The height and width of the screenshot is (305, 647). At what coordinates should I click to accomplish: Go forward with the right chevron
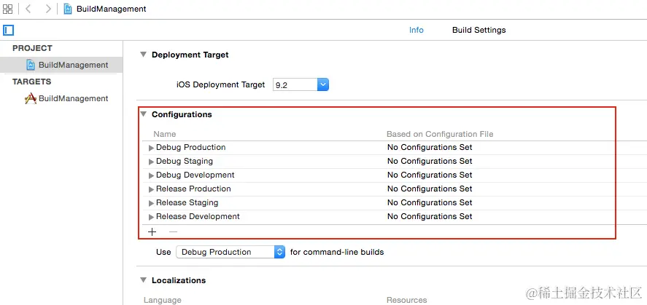click(x=48, y=9)
